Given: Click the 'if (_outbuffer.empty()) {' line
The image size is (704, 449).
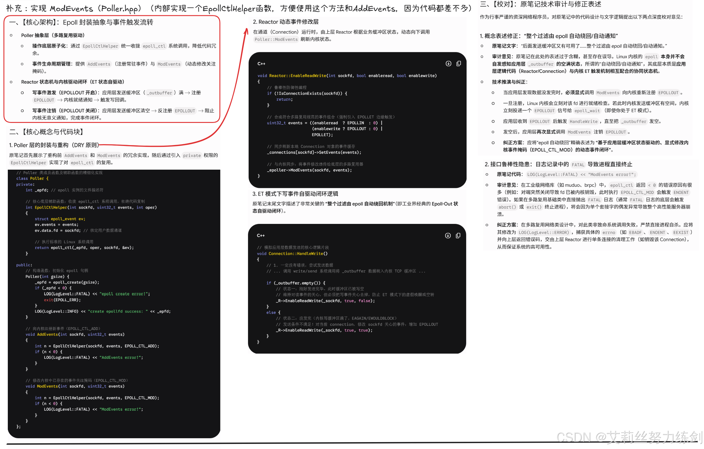Looking at the screenshot, I should 296,283.
